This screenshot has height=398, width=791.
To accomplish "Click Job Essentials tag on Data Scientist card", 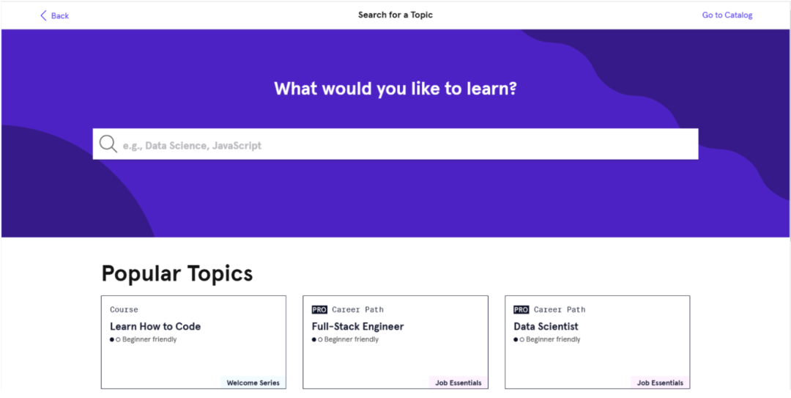I will (660, 383).
